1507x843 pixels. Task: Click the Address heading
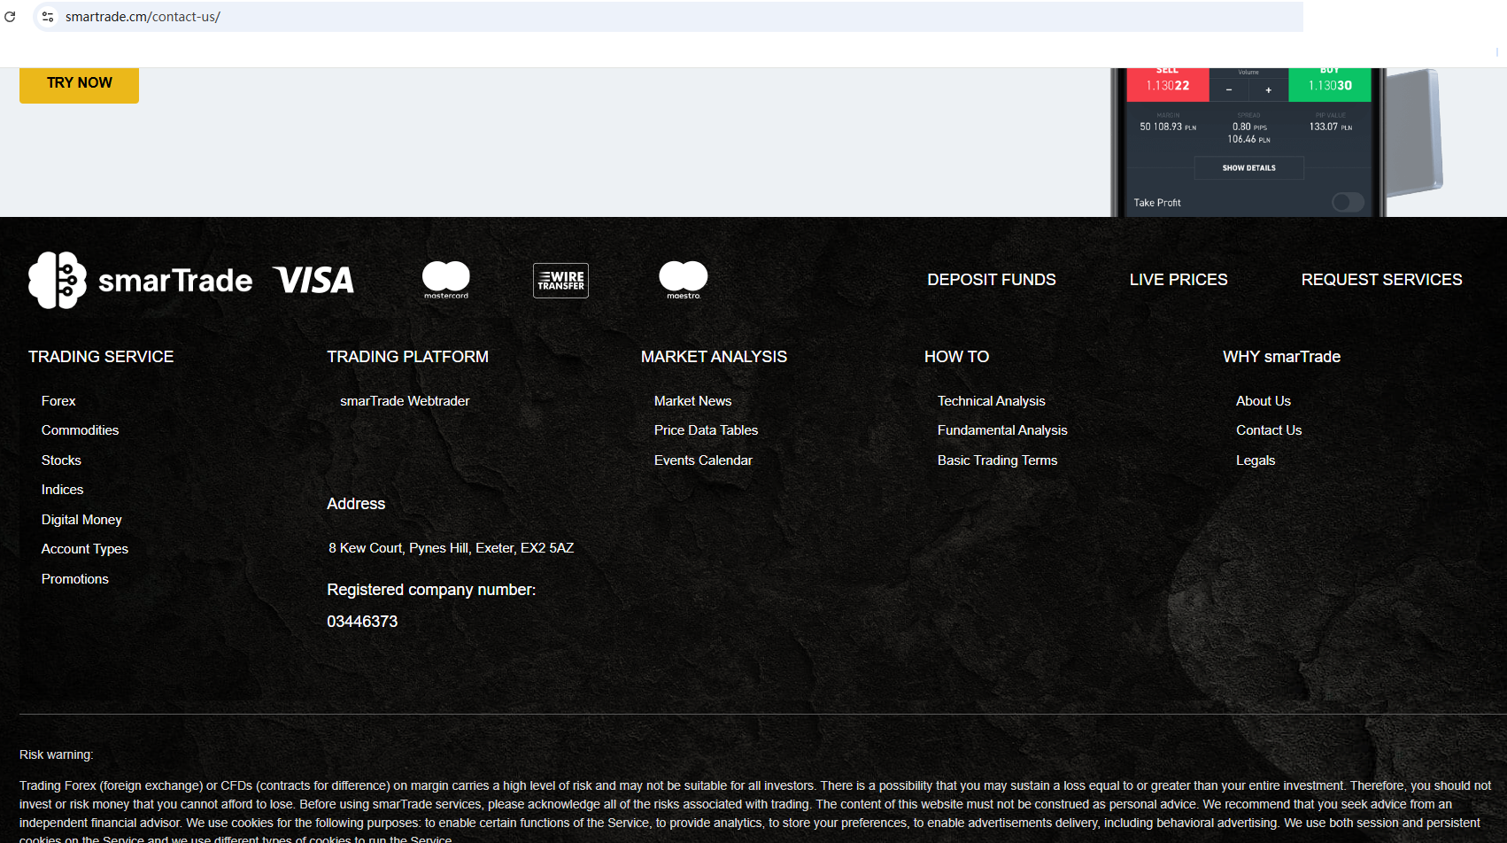(356, 504)
